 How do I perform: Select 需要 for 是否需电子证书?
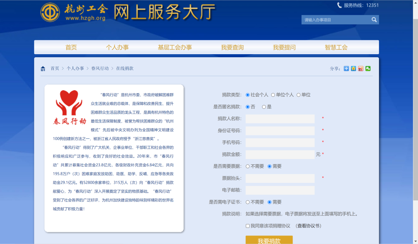click(269, 202)
